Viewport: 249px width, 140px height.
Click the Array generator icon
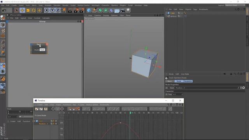click(106, 10)
